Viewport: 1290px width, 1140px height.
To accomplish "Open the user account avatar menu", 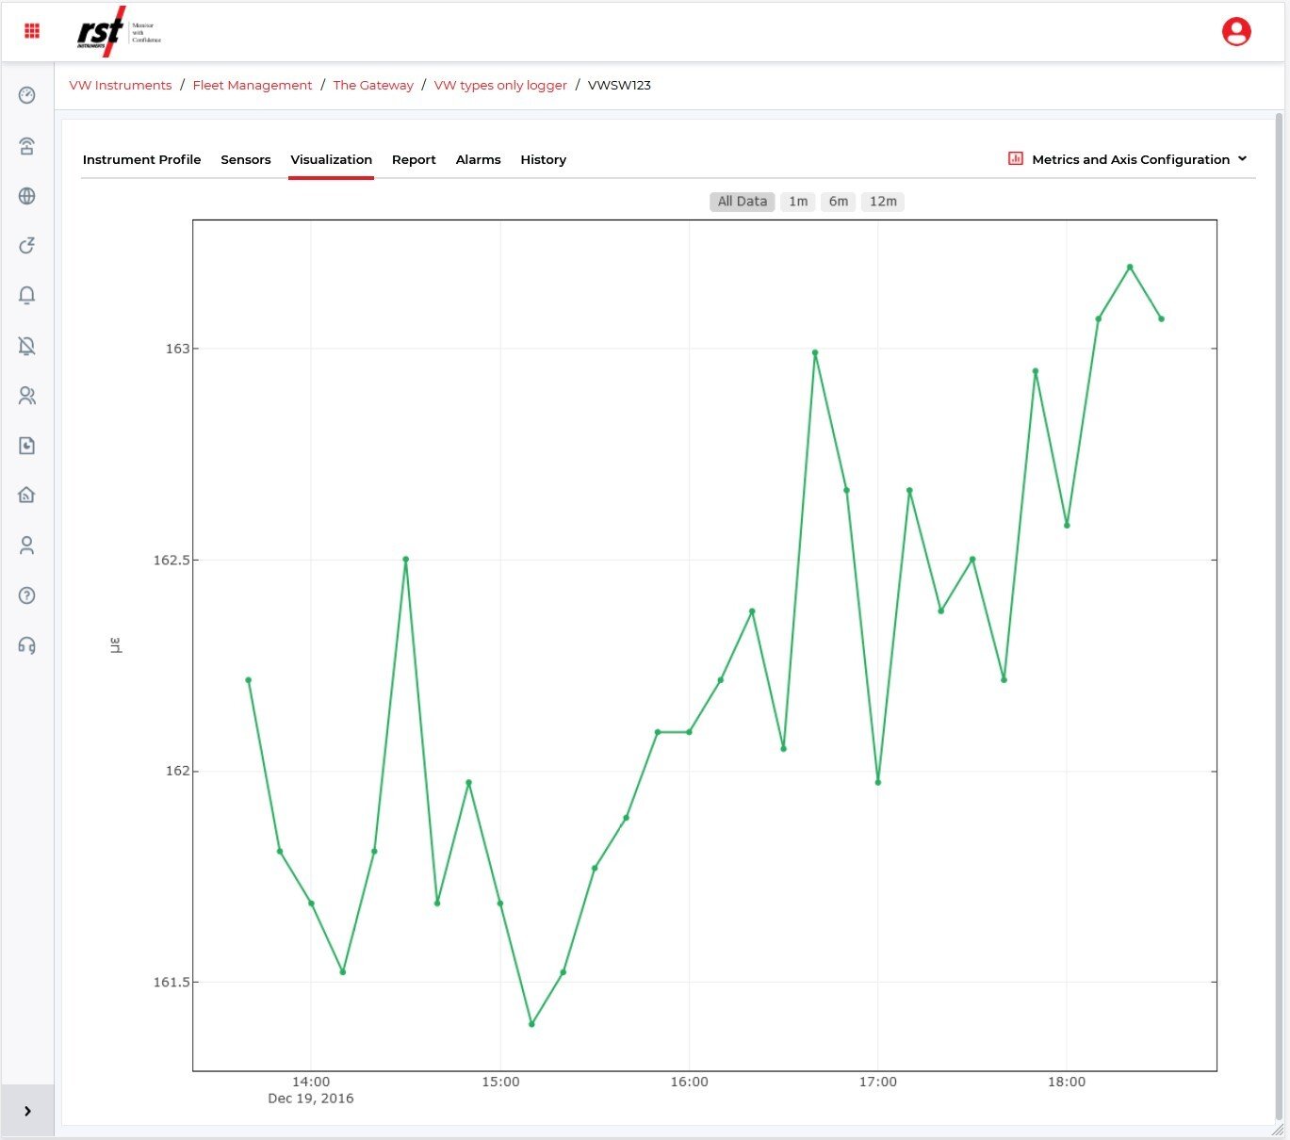I will coord(1236,32).
